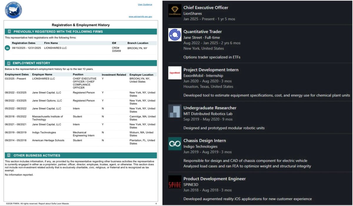Open the Indigo Technologies GO logo
Image resolution: width=353 pixels, height=206 pixels.
coord(175,144)
